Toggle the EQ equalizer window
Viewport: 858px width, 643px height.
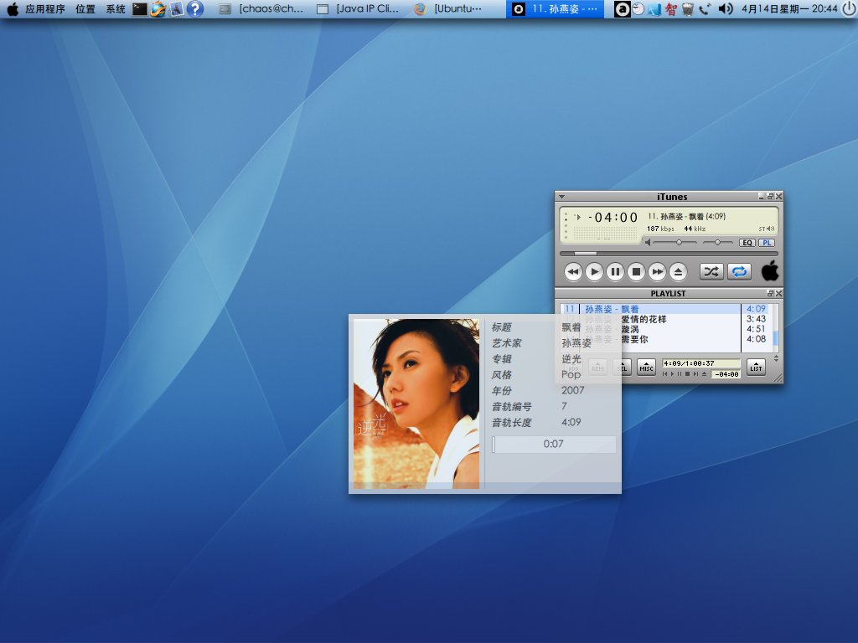coord(747,243)
